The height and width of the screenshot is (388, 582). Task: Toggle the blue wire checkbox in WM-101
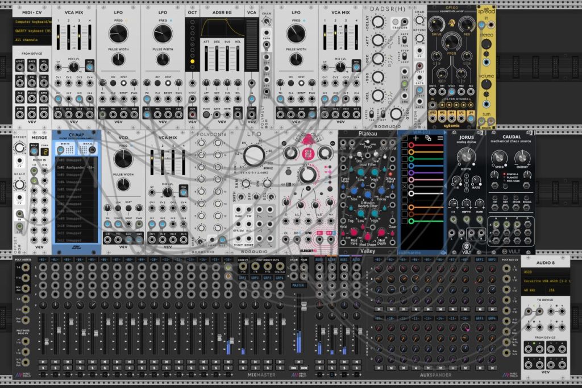tap(405, 166)
